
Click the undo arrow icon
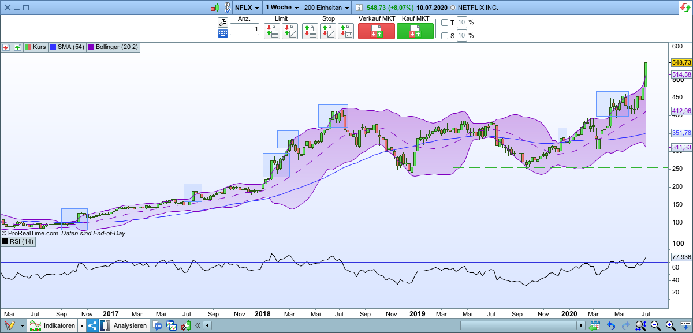coord(611,325)
